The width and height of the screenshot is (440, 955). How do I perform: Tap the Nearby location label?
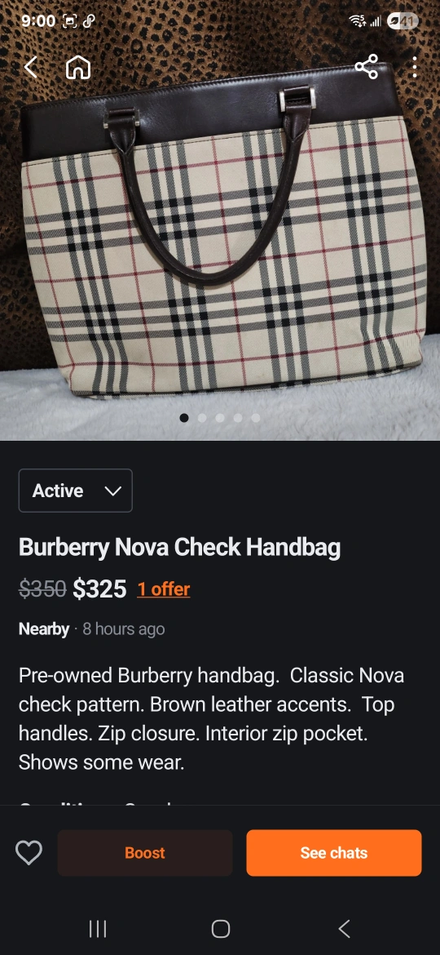click(x=44, y=629)
